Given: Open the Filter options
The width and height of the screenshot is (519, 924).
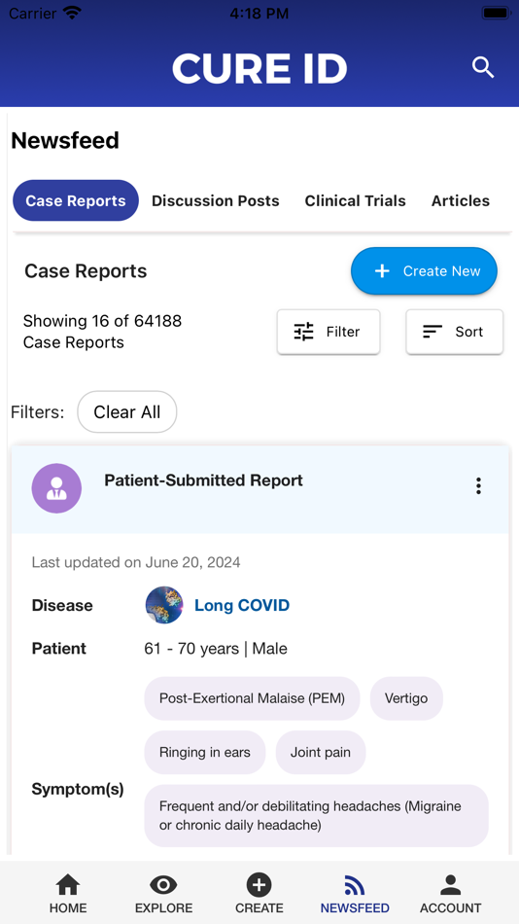Looking at the screenshot, I should [x=329, y=332].
